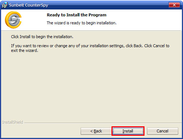Click the 'exit the wizard' text line
The height and width of the screenshot is (139, 183).
tap(25, 50)
